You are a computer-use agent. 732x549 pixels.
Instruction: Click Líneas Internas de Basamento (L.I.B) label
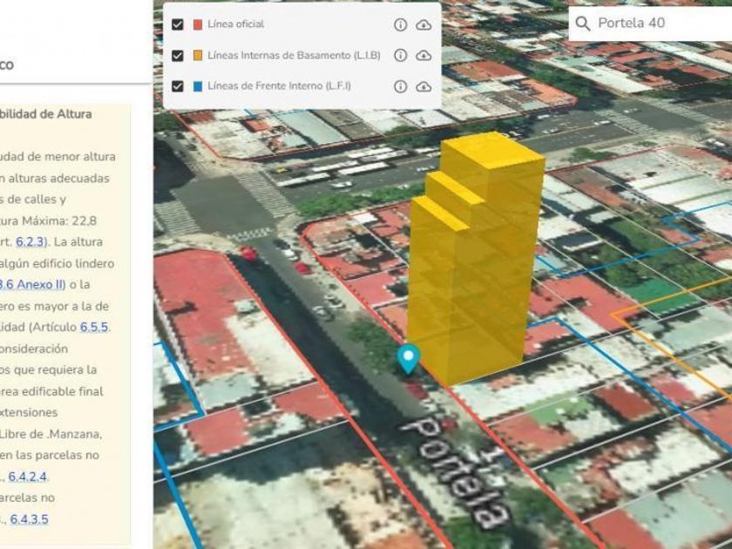(x=295, y=56)
